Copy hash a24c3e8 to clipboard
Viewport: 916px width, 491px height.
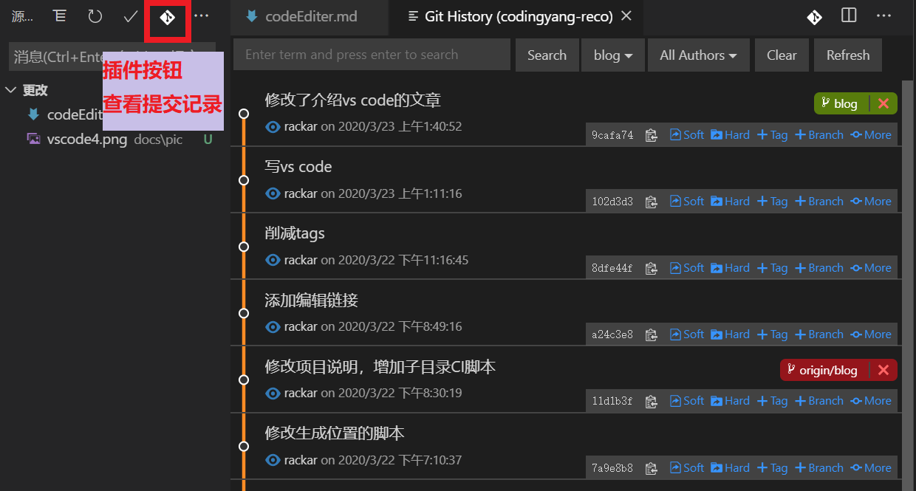[x=651, y=334]
